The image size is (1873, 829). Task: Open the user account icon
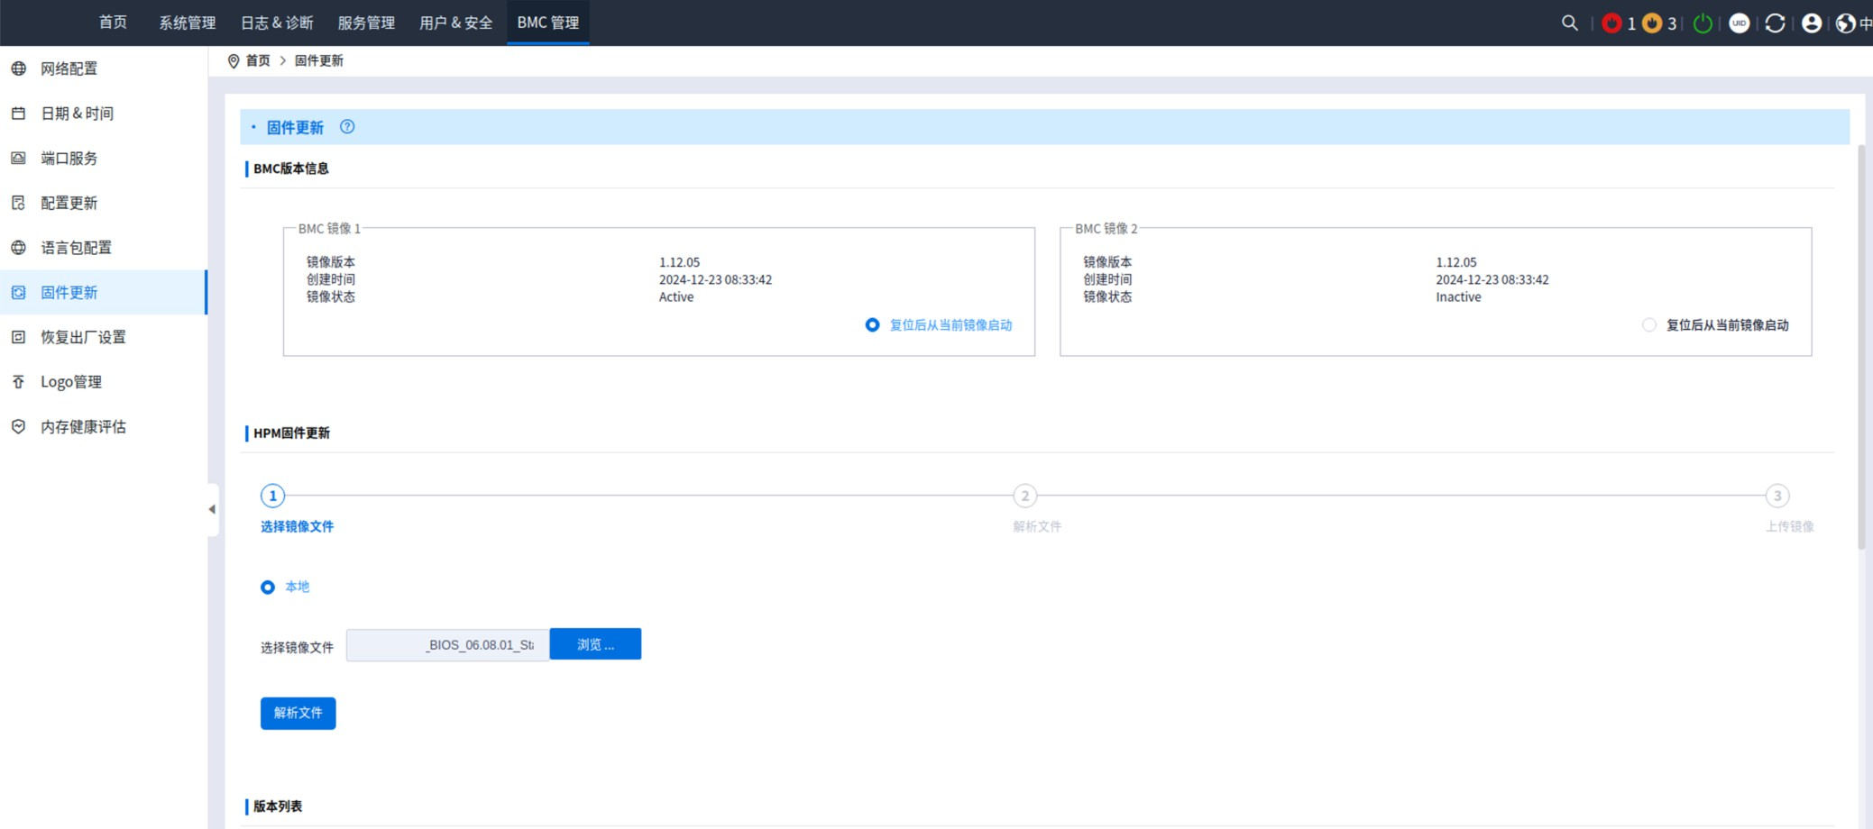pos(1811,23)
